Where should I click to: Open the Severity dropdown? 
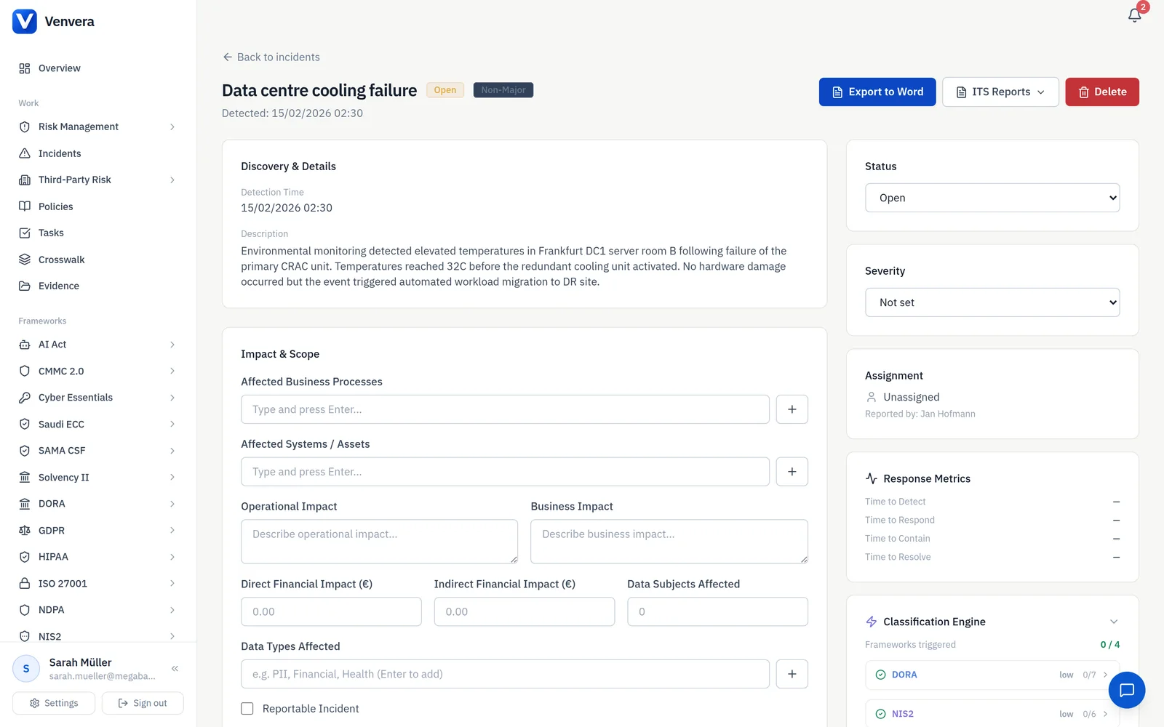pyautogui.click(x=992, y=302)
